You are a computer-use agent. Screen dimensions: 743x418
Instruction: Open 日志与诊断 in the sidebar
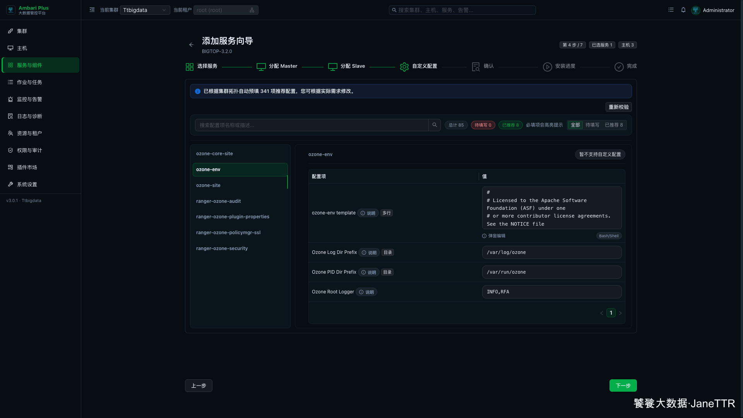click(41, 116)
